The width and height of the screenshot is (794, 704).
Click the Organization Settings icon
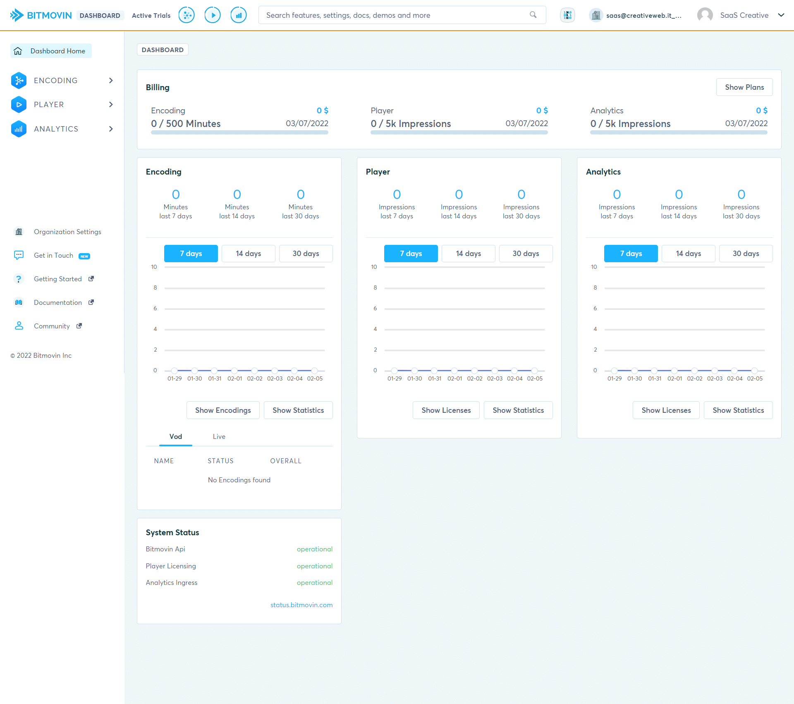tap(18, 232)
